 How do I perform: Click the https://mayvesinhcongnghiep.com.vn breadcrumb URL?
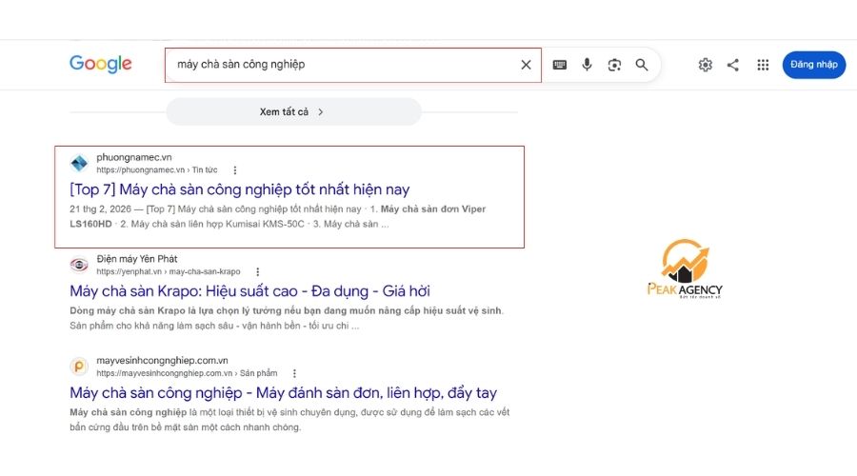pyautogui.click(x=187, y=373)
